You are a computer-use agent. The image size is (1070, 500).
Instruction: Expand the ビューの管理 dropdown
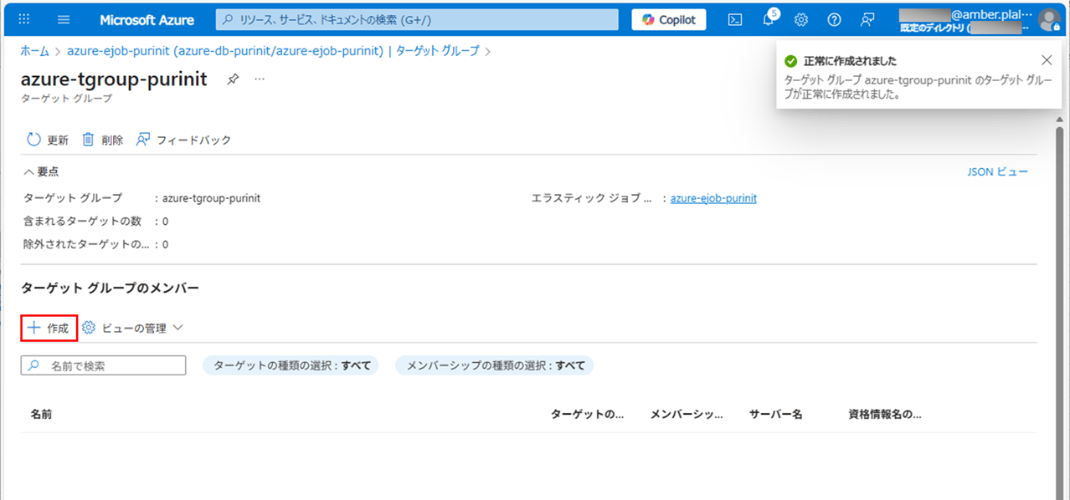[x=132, y=328]
